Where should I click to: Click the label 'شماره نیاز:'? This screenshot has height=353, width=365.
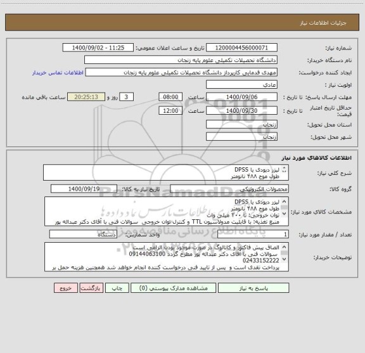[338, 48]
